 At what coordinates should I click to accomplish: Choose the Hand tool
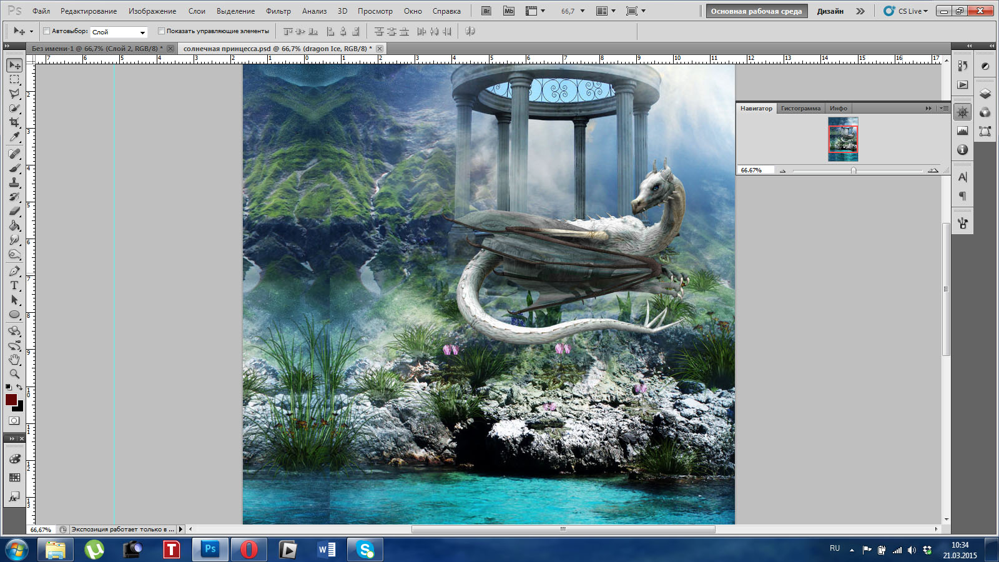14,360
